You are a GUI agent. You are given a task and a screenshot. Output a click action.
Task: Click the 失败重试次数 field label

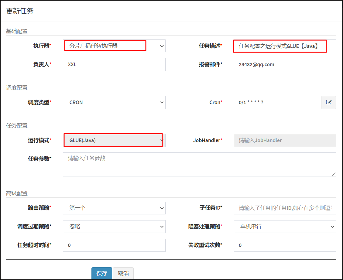(x=205, y=245)
